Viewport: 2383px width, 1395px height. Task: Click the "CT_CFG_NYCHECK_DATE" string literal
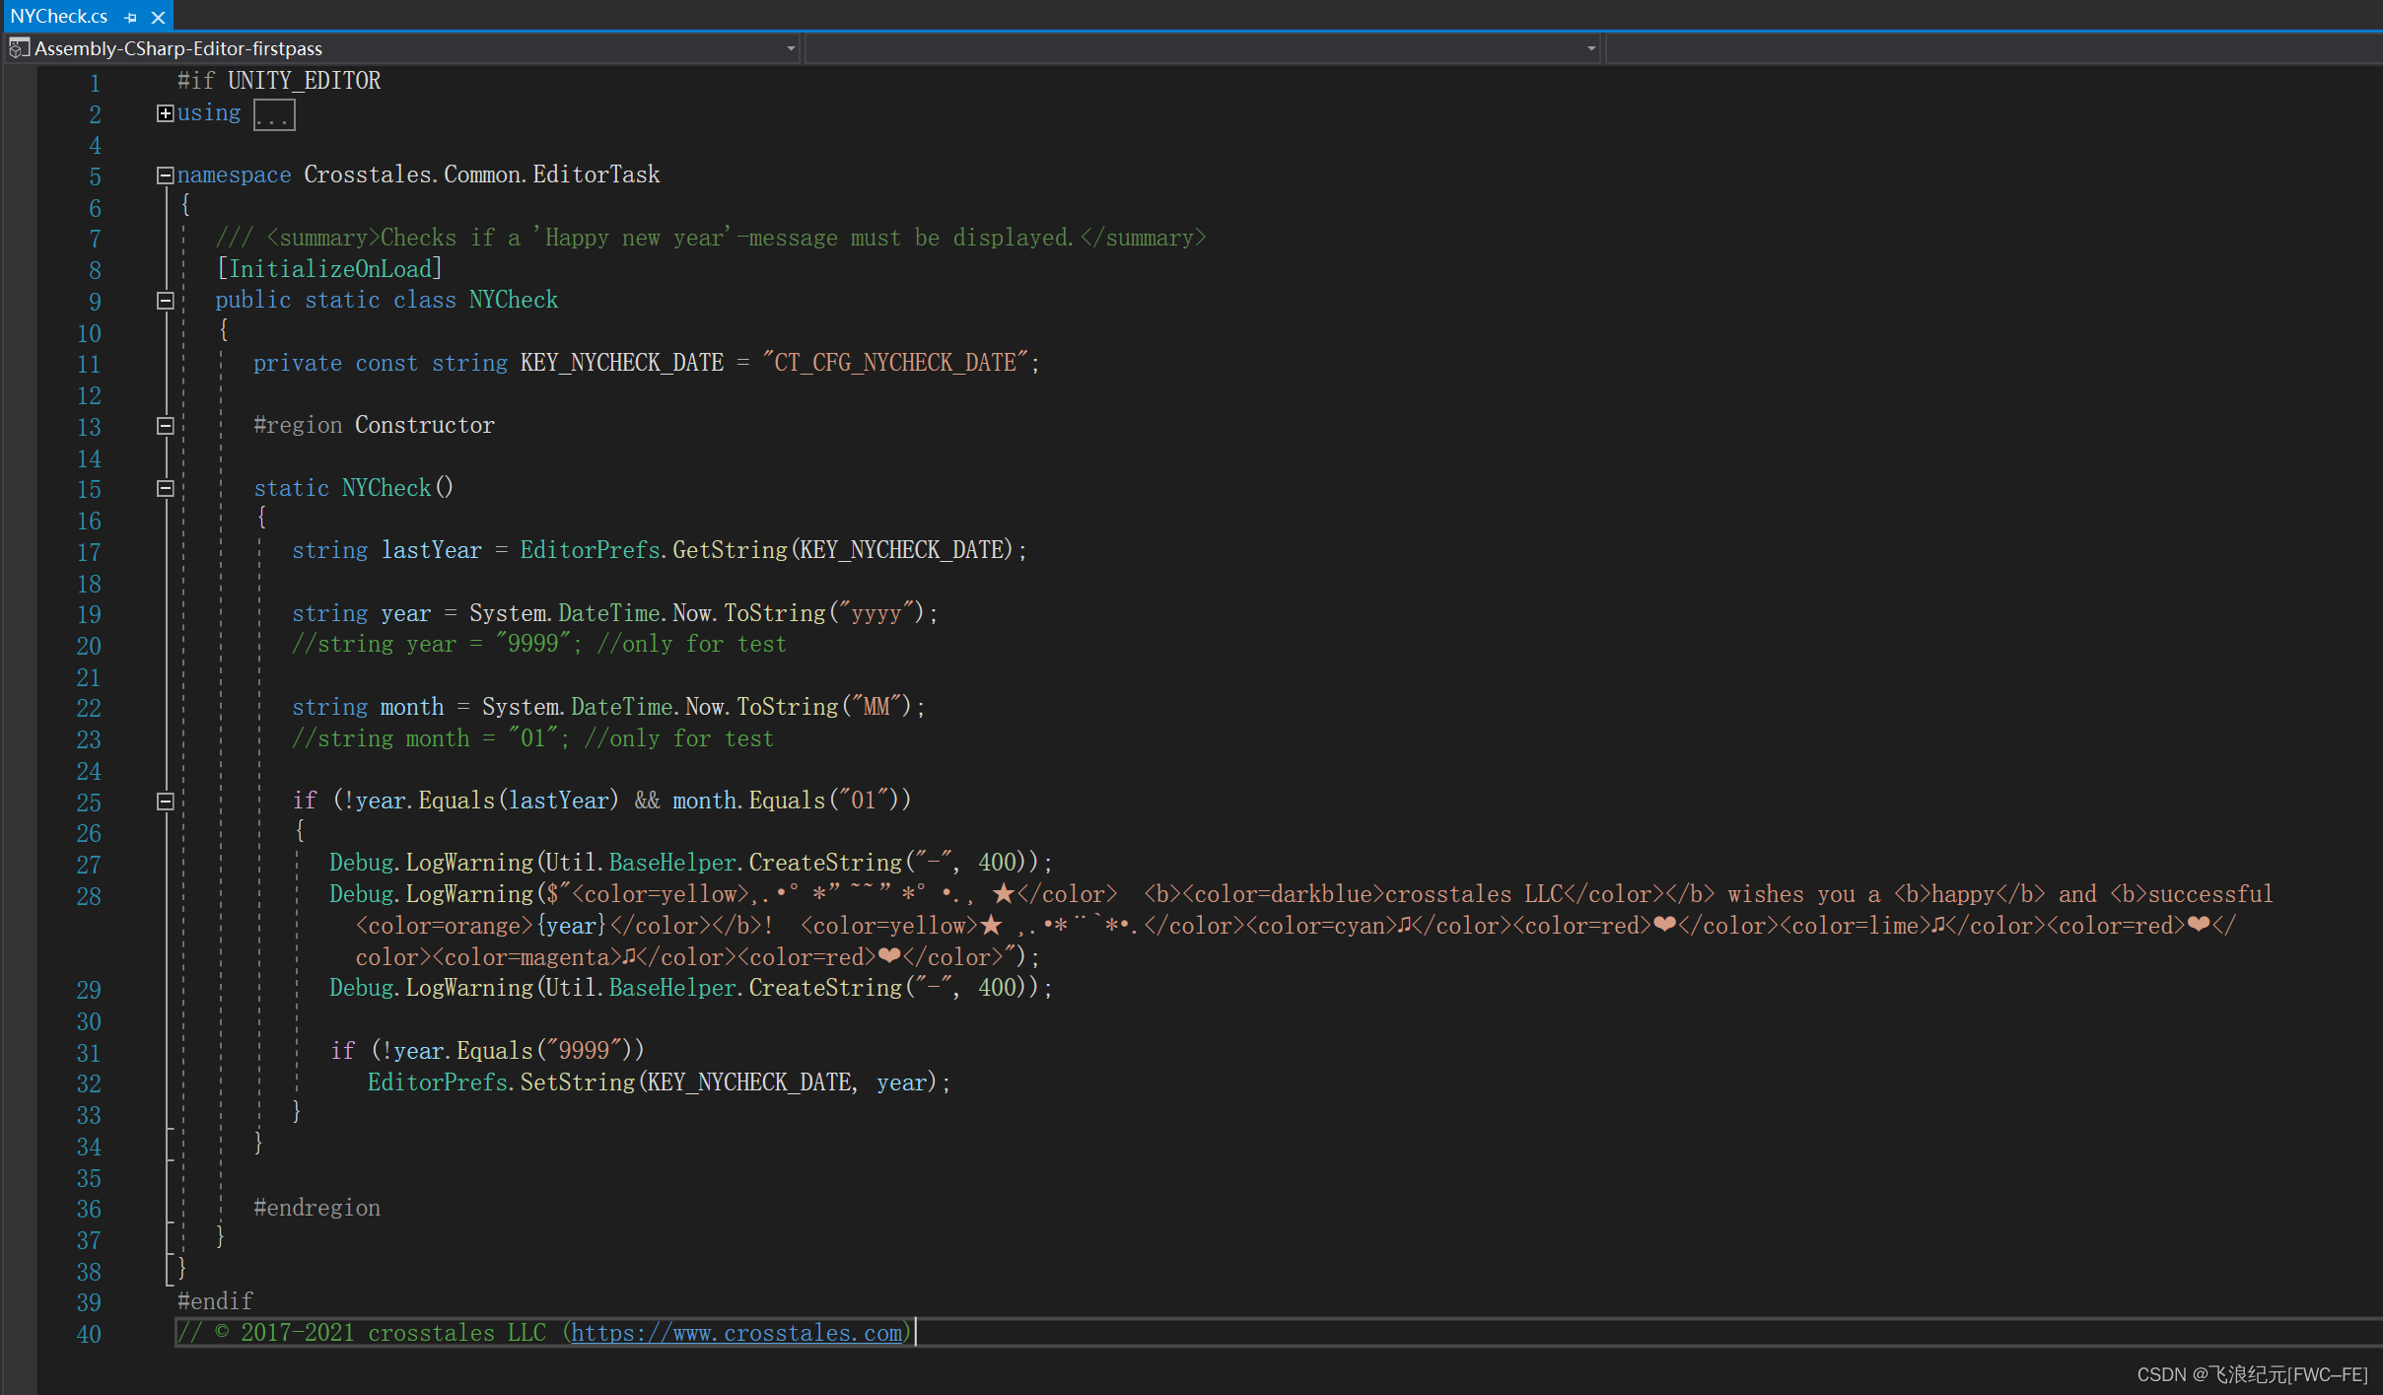pyautogui.click(x=895, y=363)
